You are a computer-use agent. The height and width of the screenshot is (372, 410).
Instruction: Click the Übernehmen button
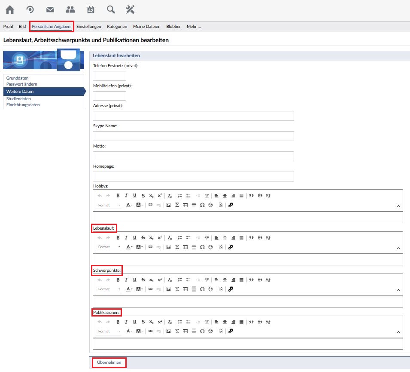click(109, 363)
